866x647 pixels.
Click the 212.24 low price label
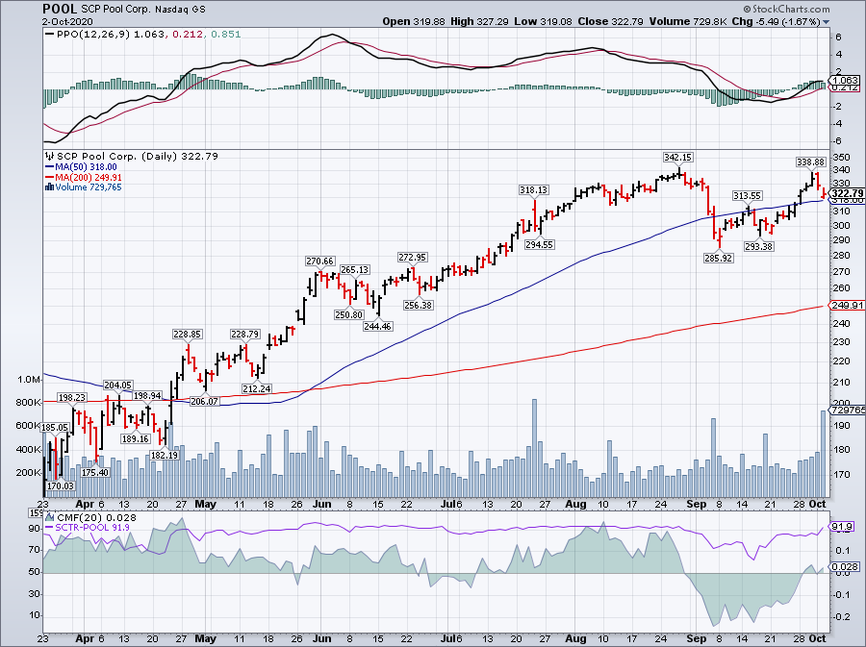(x=256, y=388)
